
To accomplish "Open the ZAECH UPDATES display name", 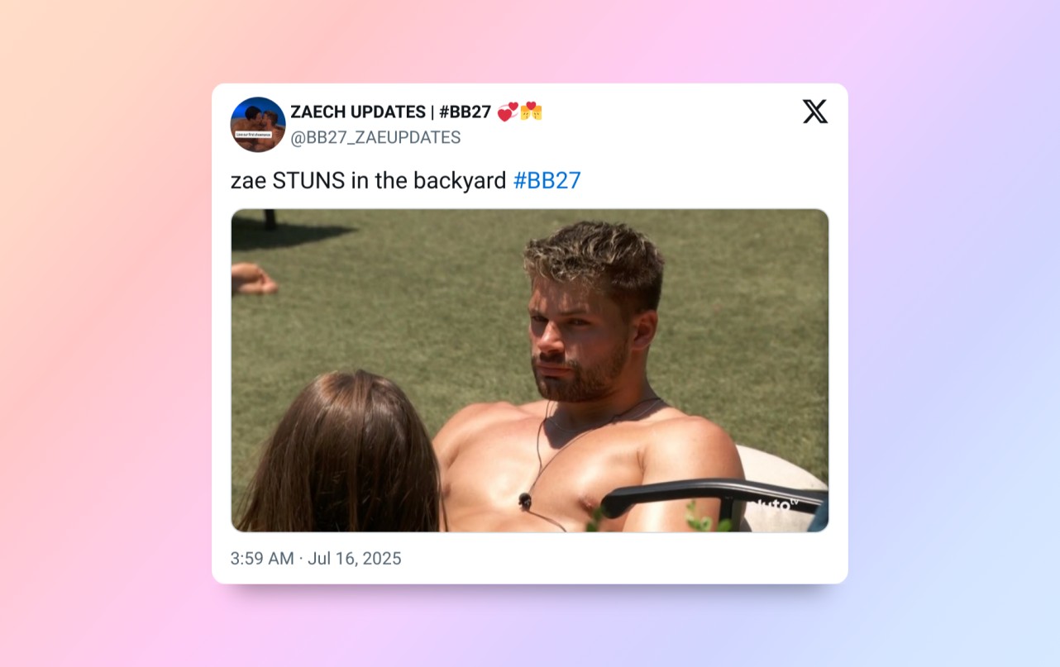I will click(357, 112).
